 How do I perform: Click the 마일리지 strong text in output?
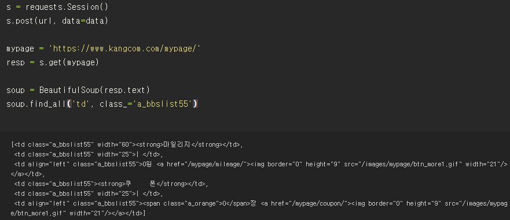click(x=179, y=145)
